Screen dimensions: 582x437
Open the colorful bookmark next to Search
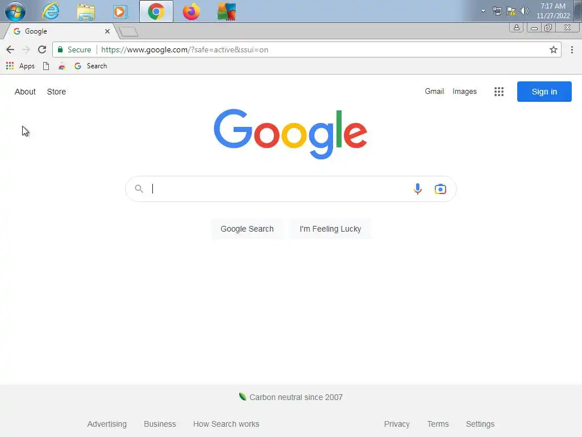click(62, 66)
